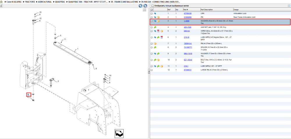This screenshot has height=139, width=291.
Task: Click blue arrow for WASHER 896-11016
Action: point(155,54)
